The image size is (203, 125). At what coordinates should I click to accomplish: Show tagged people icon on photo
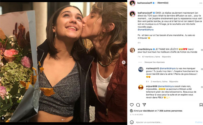[x=3, y=118]
